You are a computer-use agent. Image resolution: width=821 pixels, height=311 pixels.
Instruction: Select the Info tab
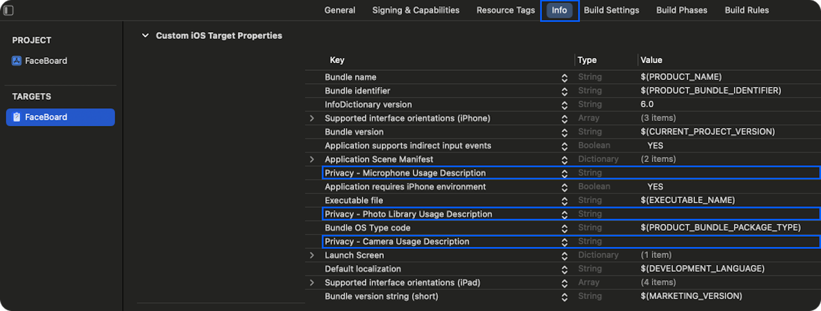tap(559, 10)
